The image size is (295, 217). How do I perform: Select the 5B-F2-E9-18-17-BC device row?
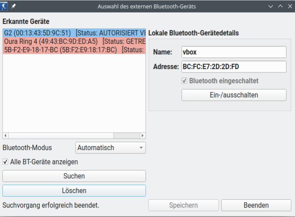[74, 50]
